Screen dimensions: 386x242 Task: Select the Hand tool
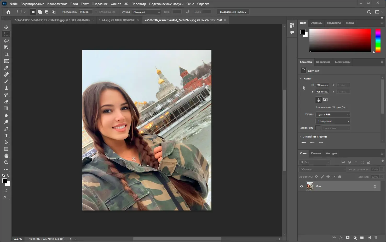(6, 156)
